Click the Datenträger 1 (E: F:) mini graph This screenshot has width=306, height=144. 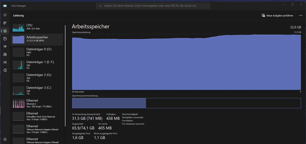18,65
